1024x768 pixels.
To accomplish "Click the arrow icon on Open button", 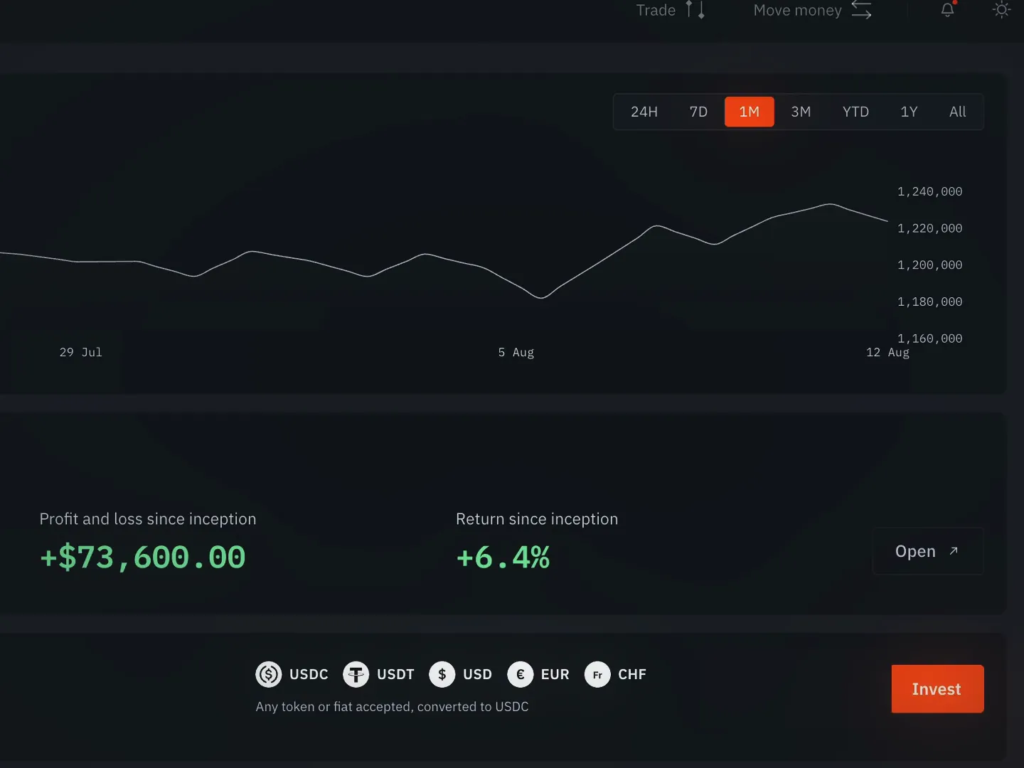I will coord(954,551).
